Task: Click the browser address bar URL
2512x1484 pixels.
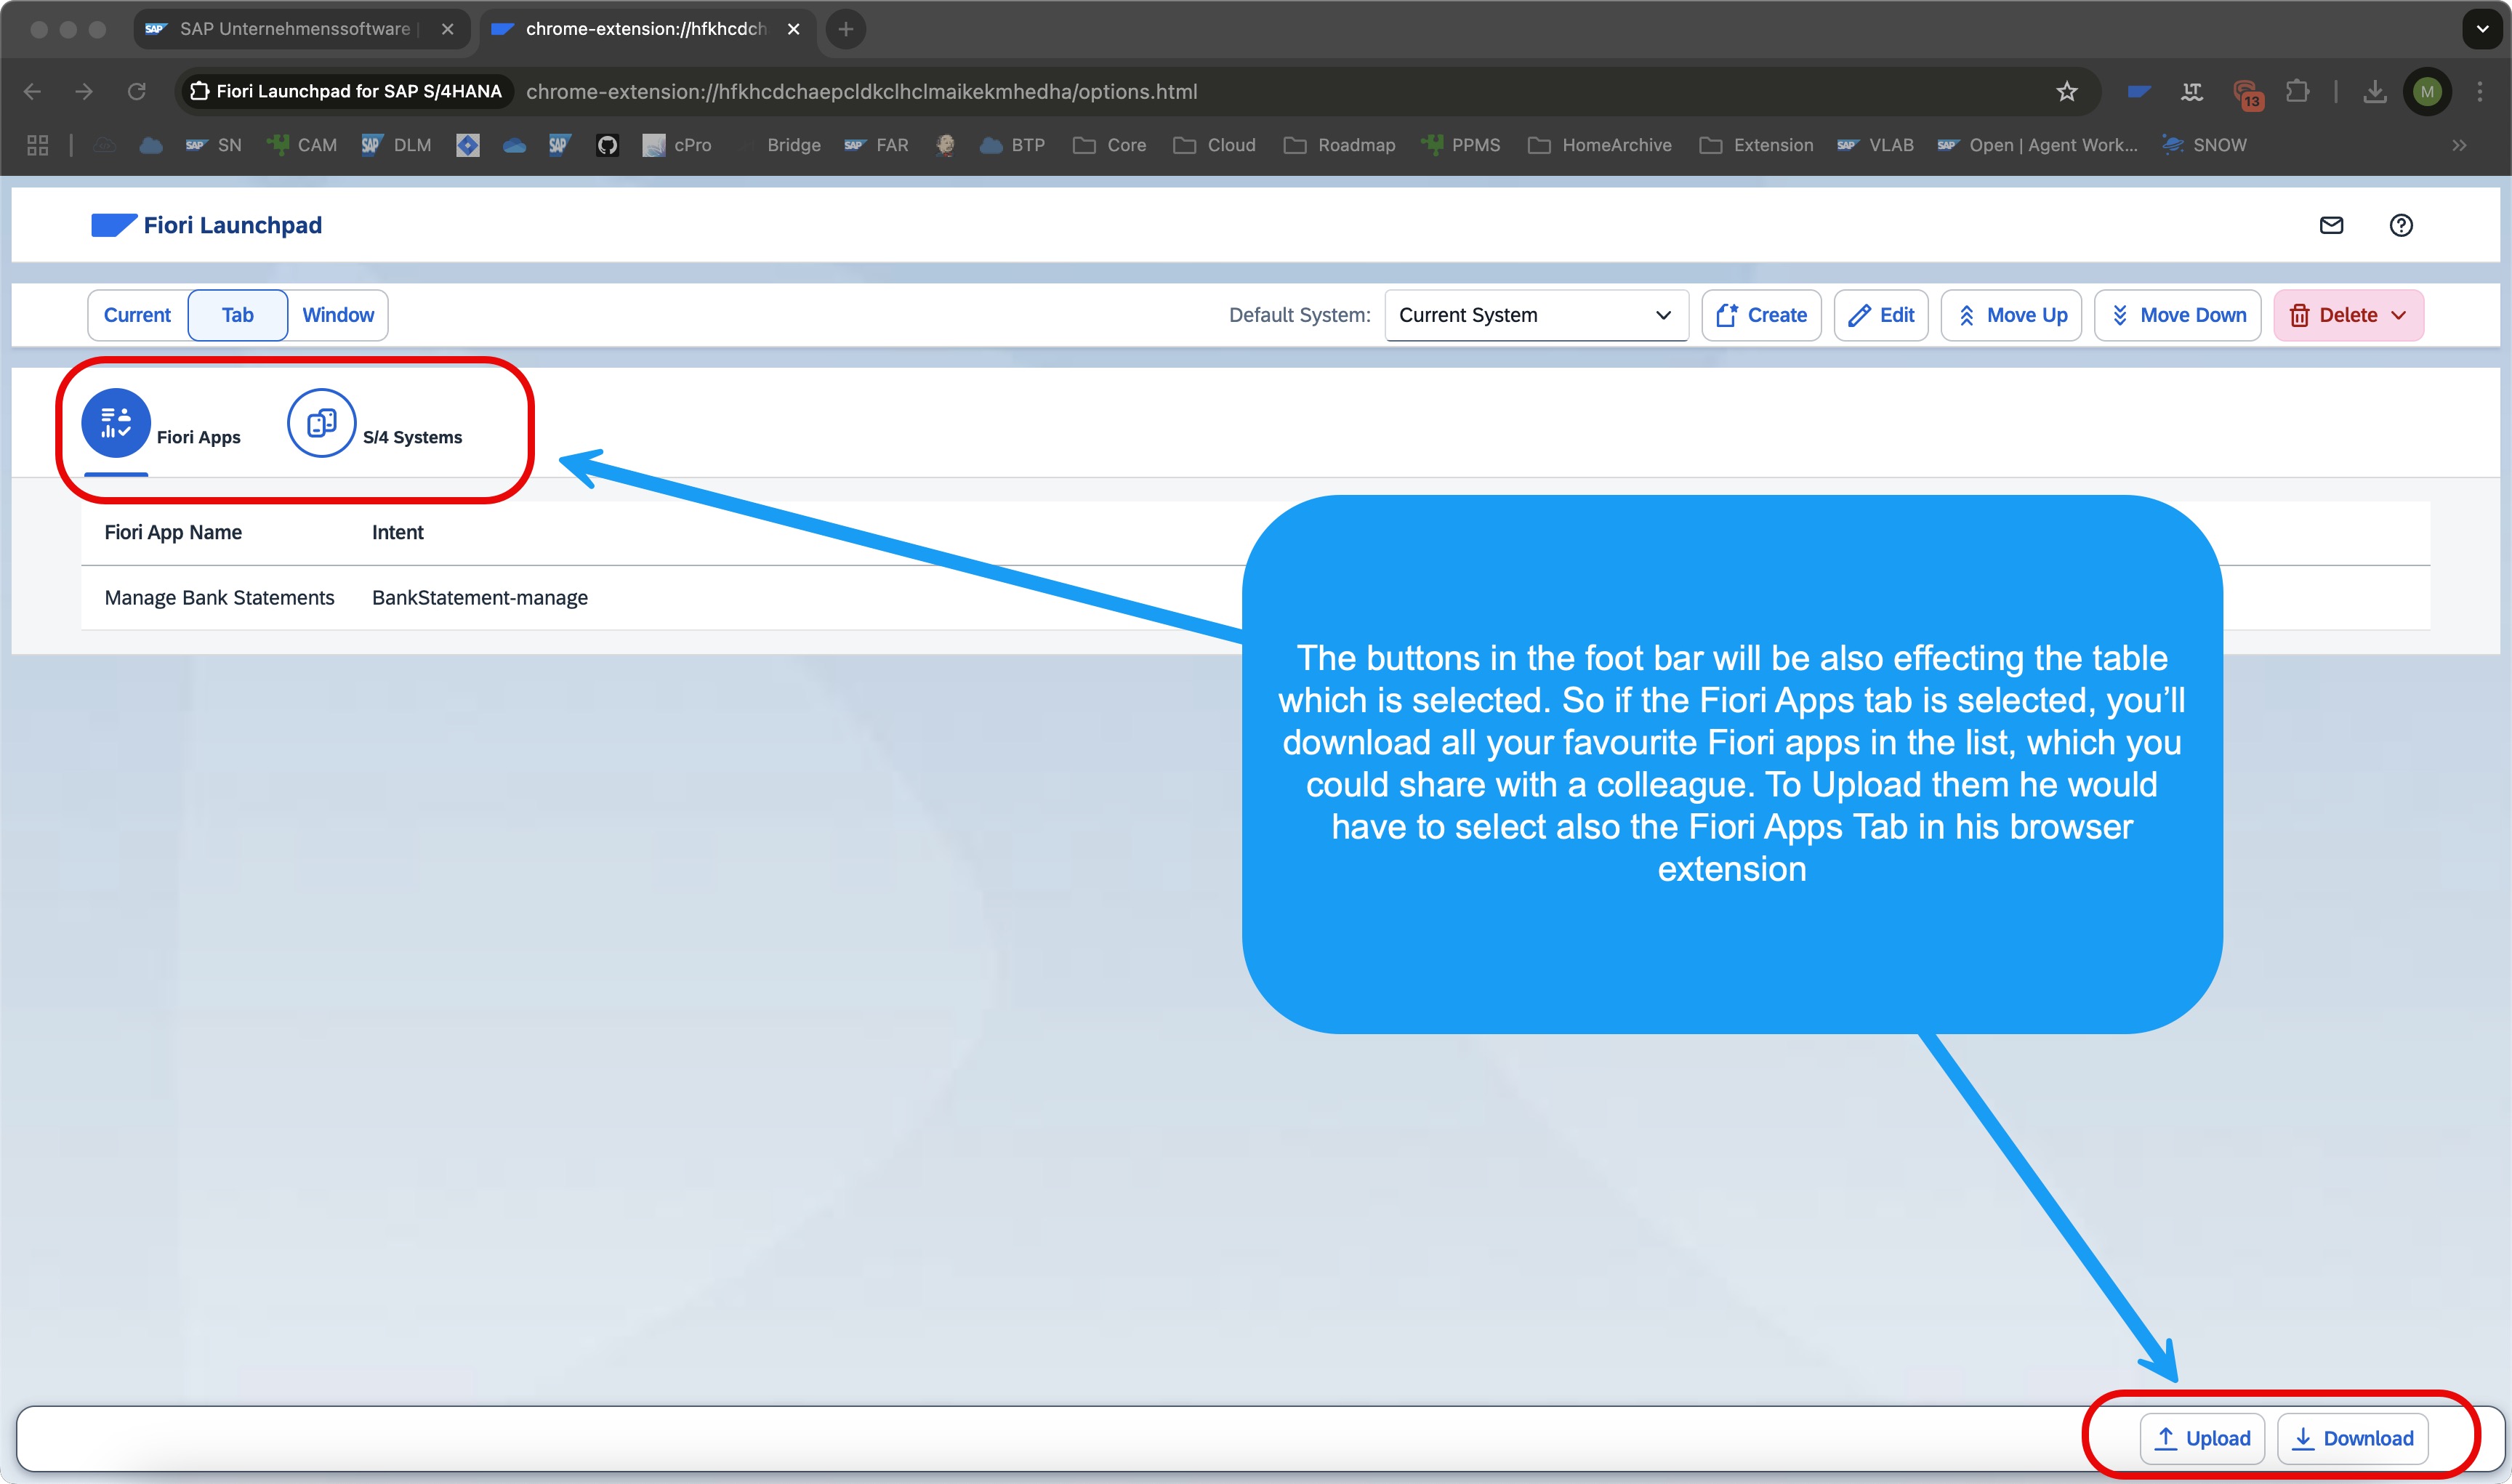Action: point(861,92)
